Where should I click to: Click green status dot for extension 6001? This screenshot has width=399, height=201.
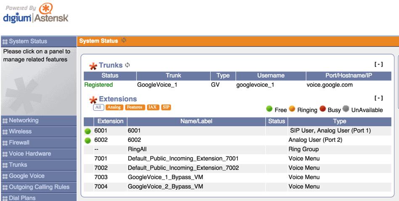pyautogui.click(x=88, y=131)
